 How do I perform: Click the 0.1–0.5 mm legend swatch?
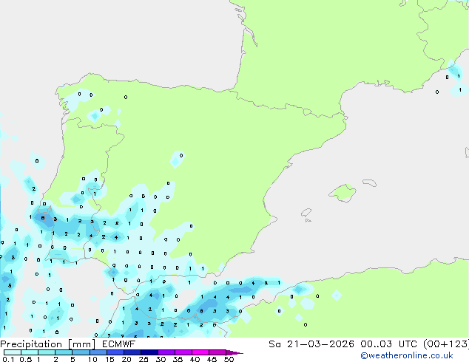13,352
